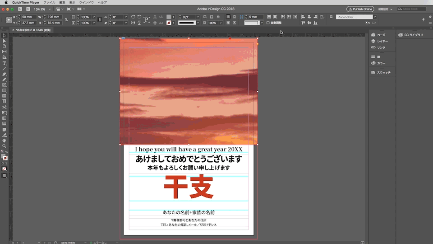The height and width of the screenshot is (244, 433).
Task: Select the Gradient Swatch tool
Action: (x=4, y=118)
